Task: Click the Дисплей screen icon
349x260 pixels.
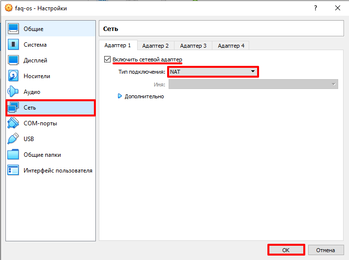Action: click(13, 60)
